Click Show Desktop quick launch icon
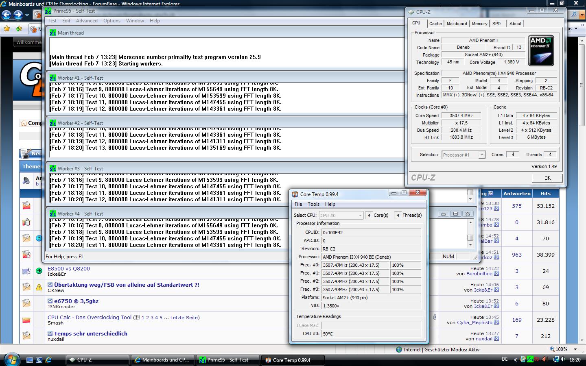The height and width of the screenshot is (366, 586). (30, 360)
